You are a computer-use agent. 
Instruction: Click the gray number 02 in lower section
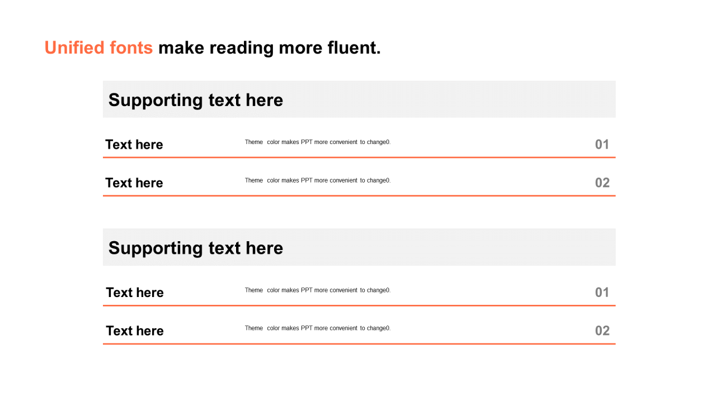pyautogui.click(x=602, y=331)
